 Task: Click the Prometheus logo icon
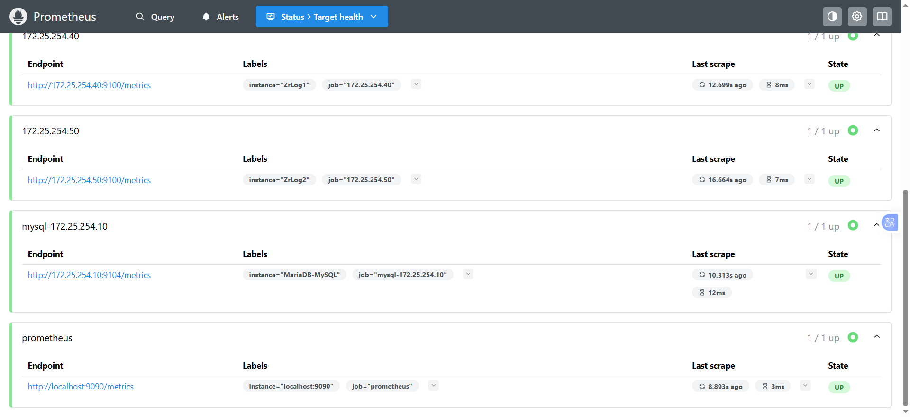click(18, 17)
